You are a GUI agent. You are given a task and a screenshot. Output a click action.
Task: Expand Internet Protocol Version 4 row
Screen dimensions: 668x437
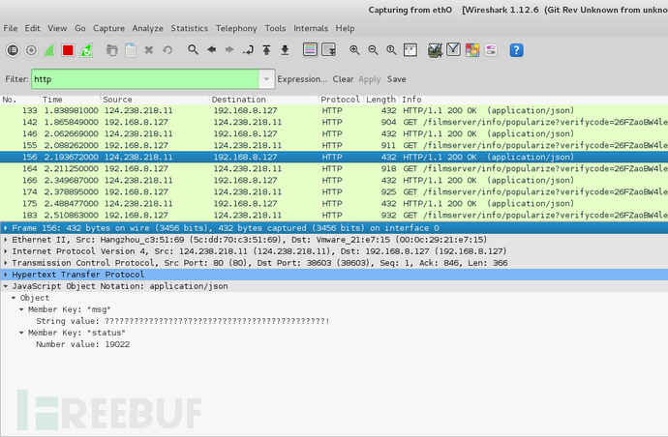coord(6,251)
